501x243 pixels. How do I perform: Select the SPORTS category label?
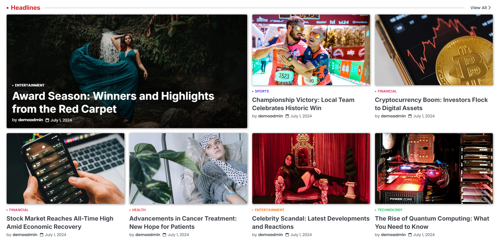point(262,91)
